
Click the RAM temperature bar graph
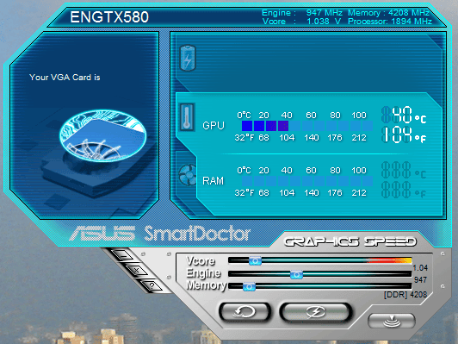point(307,181)
